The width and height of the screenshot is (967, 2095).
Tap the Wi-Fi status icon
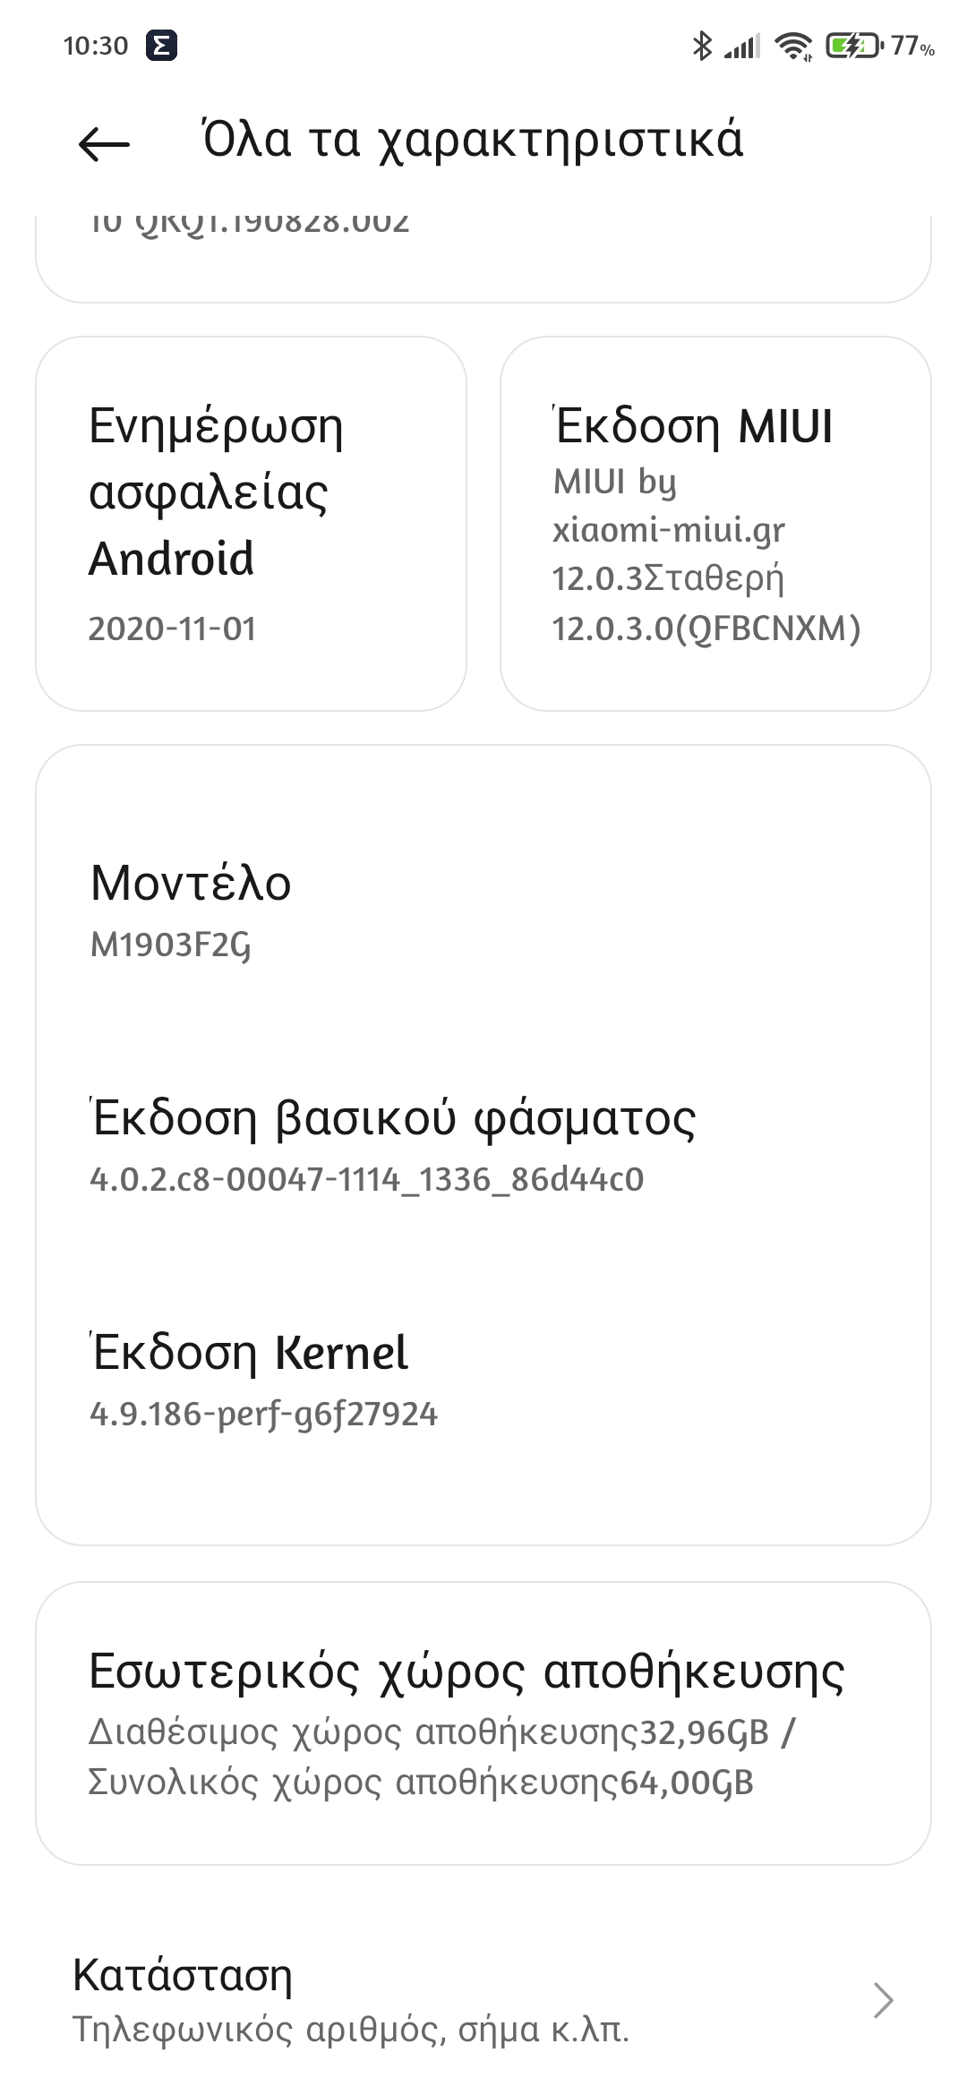point(793,46)
